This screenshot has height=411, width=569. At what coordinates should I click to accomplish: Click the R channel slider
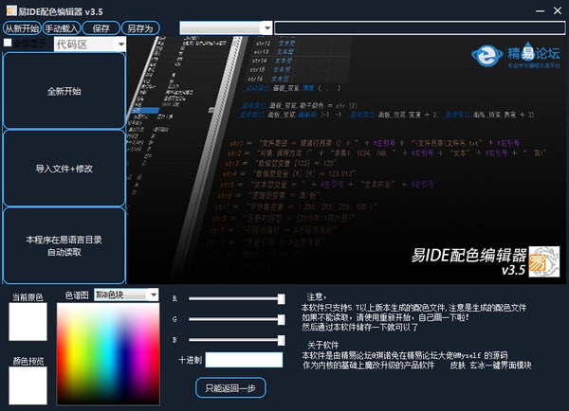click(x=236, y=298)
